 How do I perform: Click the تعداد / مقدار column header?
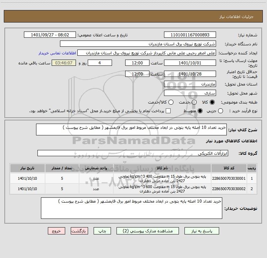[62, 168]
